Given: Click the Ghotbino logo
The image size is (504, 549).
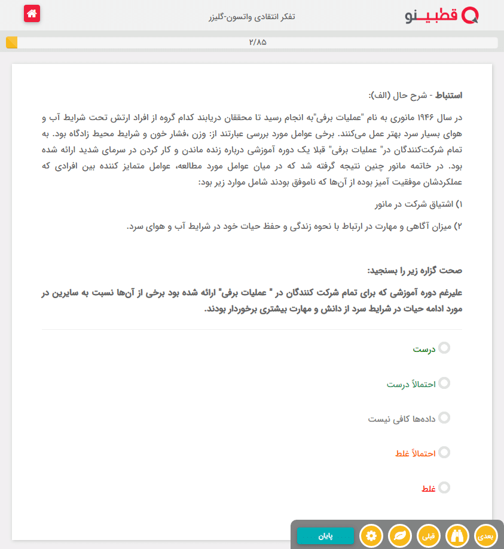Looking at the screenshot, I should click(442, 15).
